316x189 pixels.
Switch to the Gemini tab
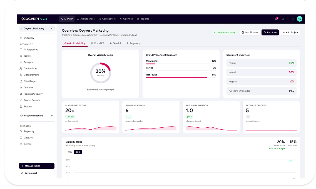pos(115,44)
